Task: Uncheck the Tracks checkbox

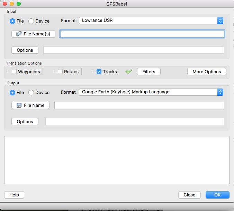Action: click(x=99, y=71)
